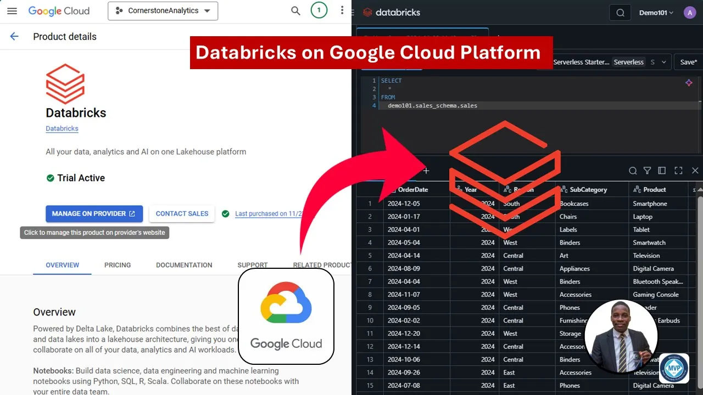Click the OrderDate column header
The image size is (703, 395).
pos(417,189)
